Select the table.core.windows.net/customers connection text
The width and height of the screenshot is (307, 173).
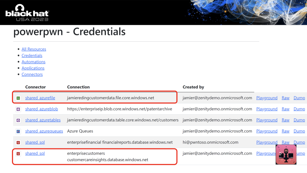[x=123, y=120]
